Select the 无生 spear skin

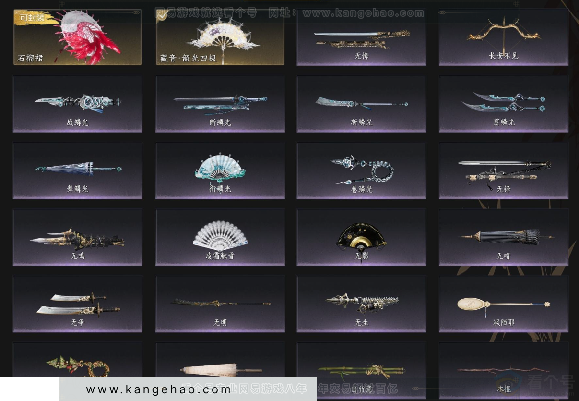(x=361, y=304)
